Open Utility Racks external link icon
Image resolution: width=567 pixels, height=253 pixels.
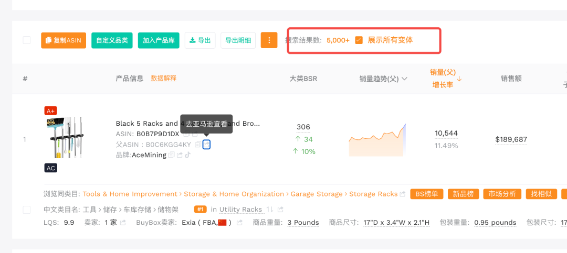tap(280, 210)
